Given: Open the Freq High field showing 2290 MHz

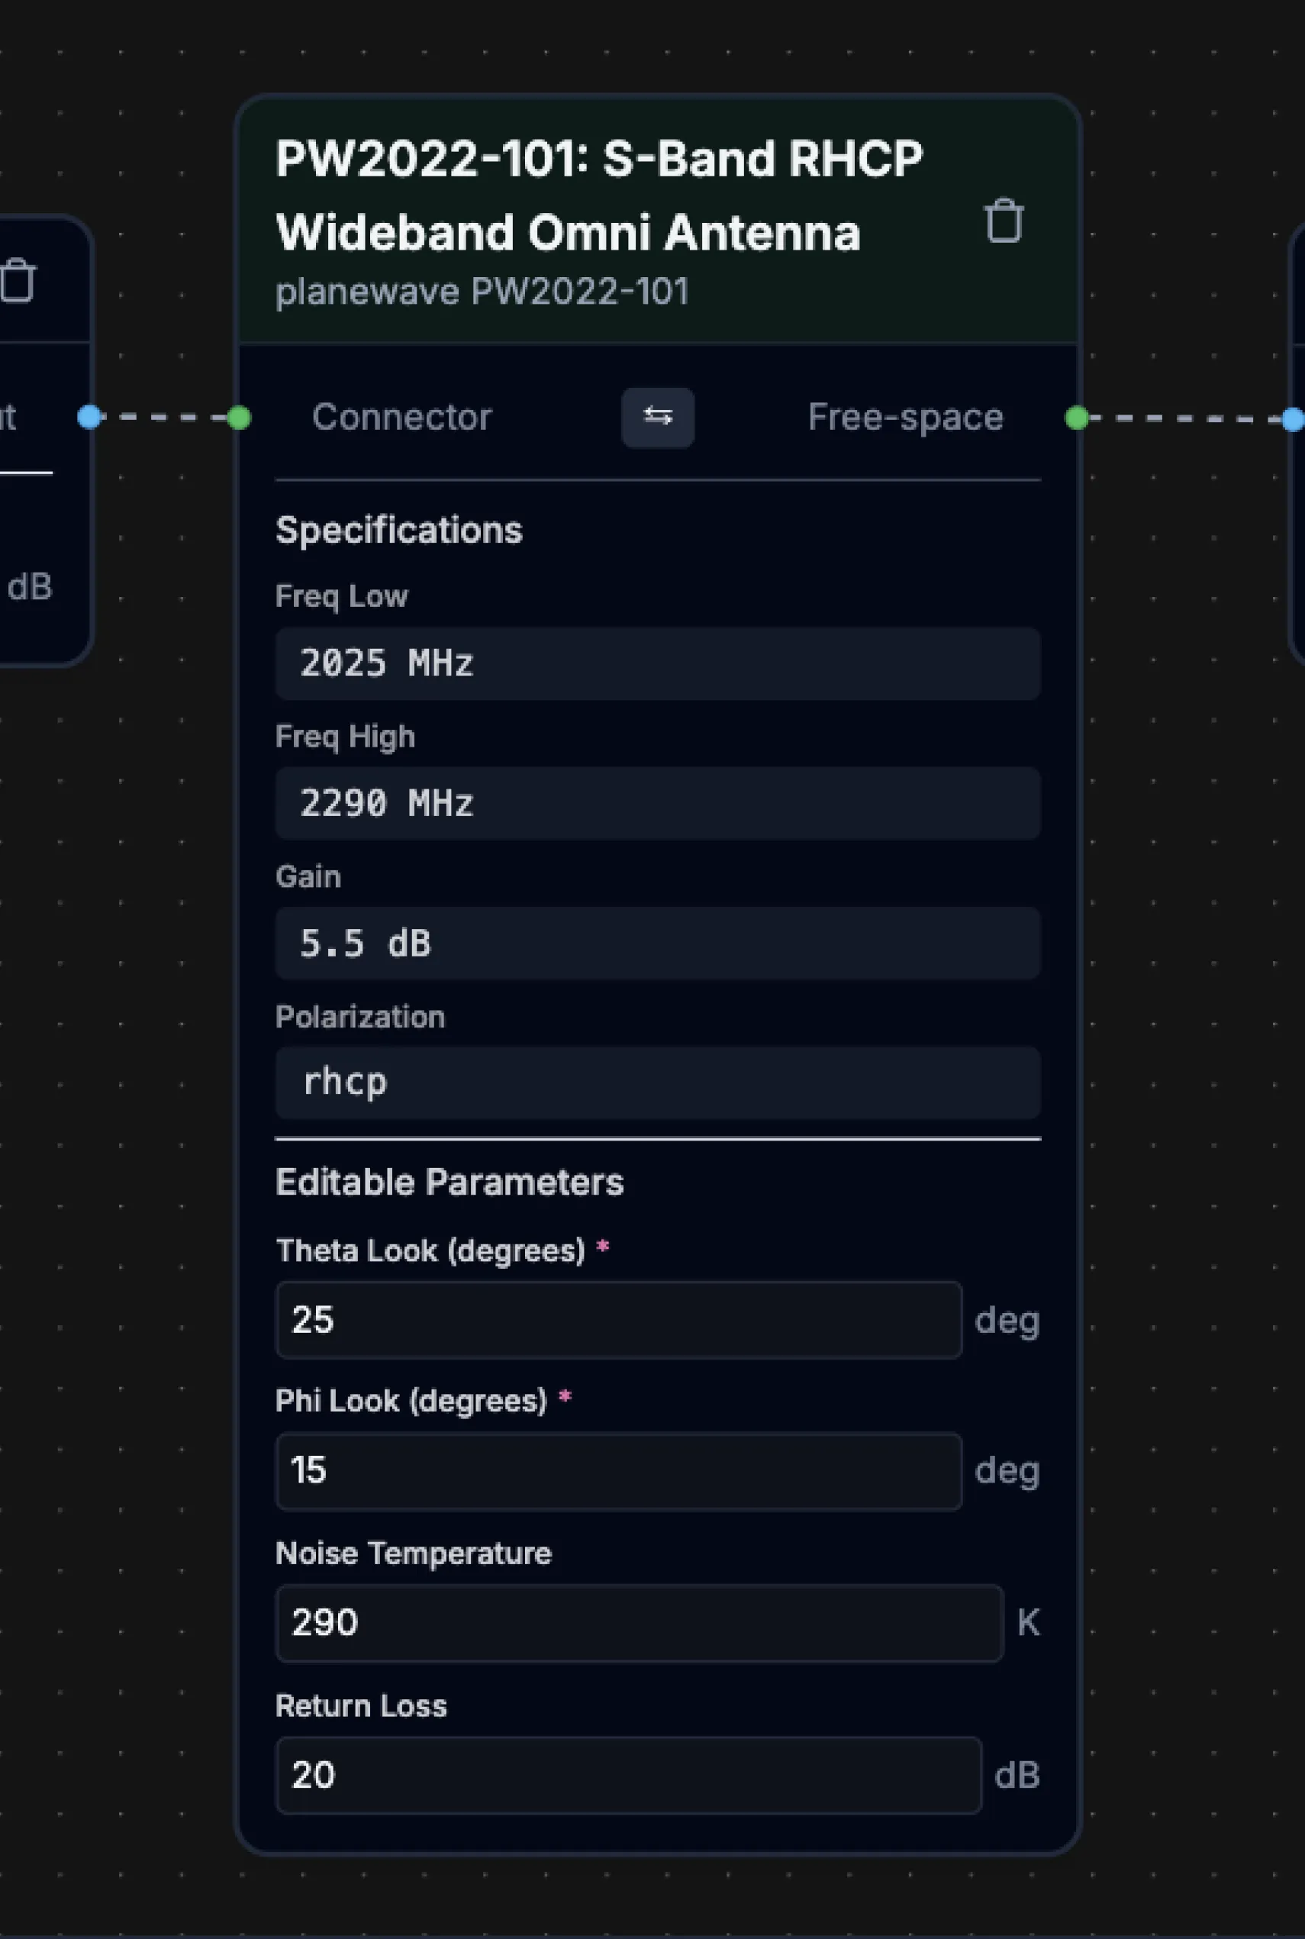Looking at the screenshot, I should 658,802.
